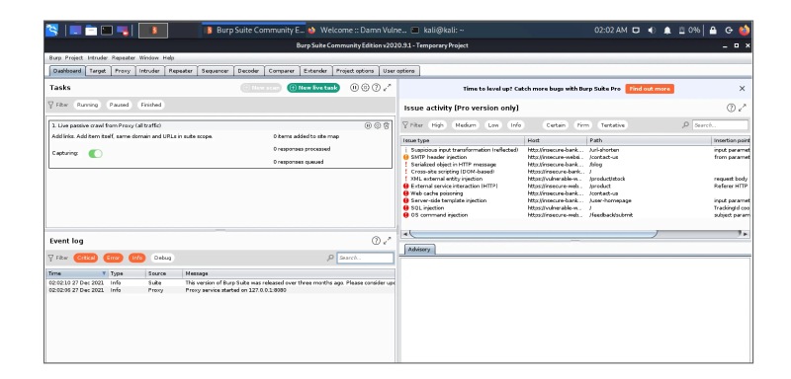Screen dimensions: 791x379
Task: Click the log out icon in the panel
Action: click(x=729, y=31)
